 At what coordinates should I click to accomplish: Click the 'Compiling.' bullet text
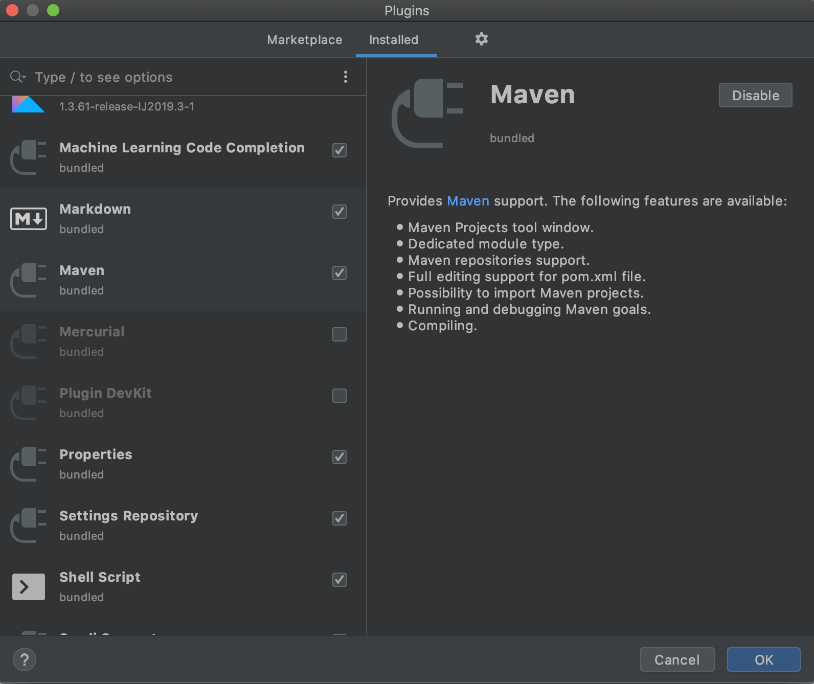click(442, 326)
